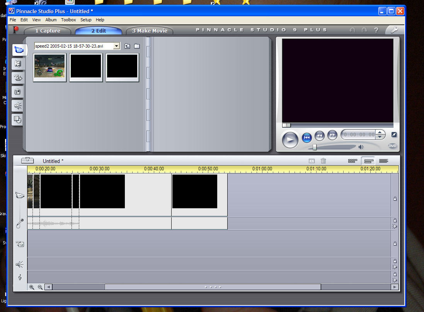Click the fast forward button
Screen dimensions: 424x312
point(332,135)
